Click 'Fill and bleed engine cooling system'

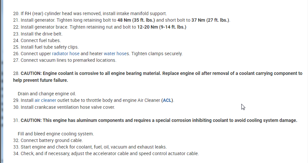click(x=56, y=134)
